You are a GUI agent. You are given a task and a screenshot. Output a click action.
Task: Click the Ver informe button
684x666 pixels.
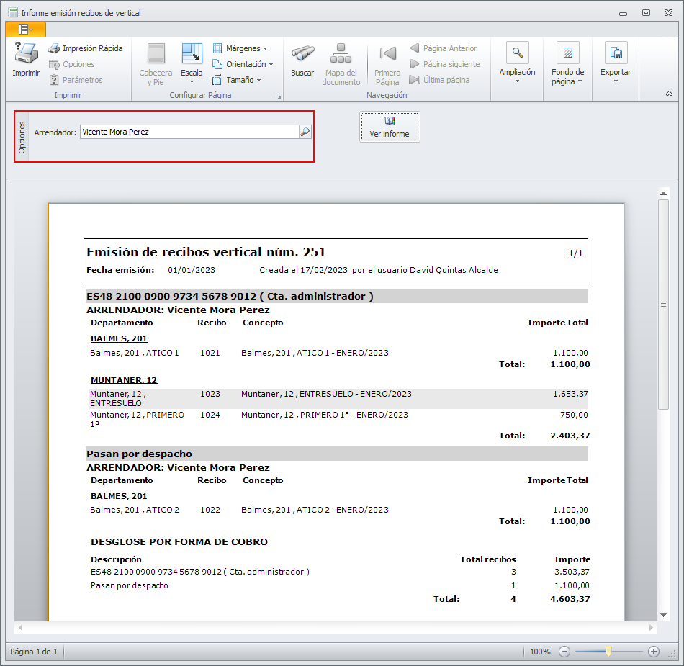coord(390,127)
